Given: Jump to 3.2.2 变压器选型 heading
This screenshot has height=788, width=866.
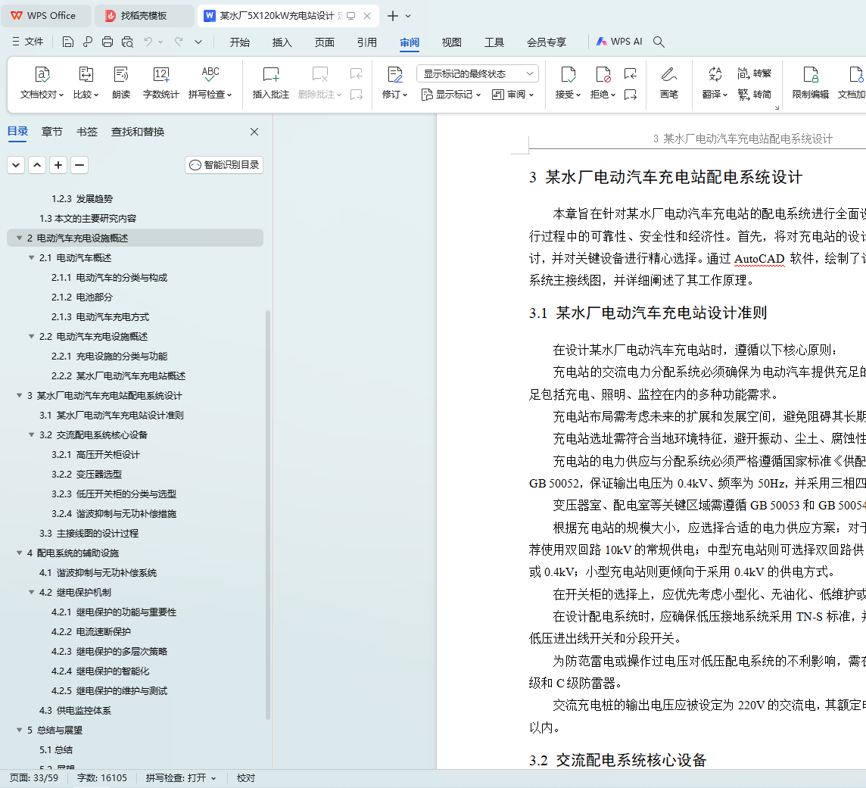Looking at the screenshot, I should point(87,475).
